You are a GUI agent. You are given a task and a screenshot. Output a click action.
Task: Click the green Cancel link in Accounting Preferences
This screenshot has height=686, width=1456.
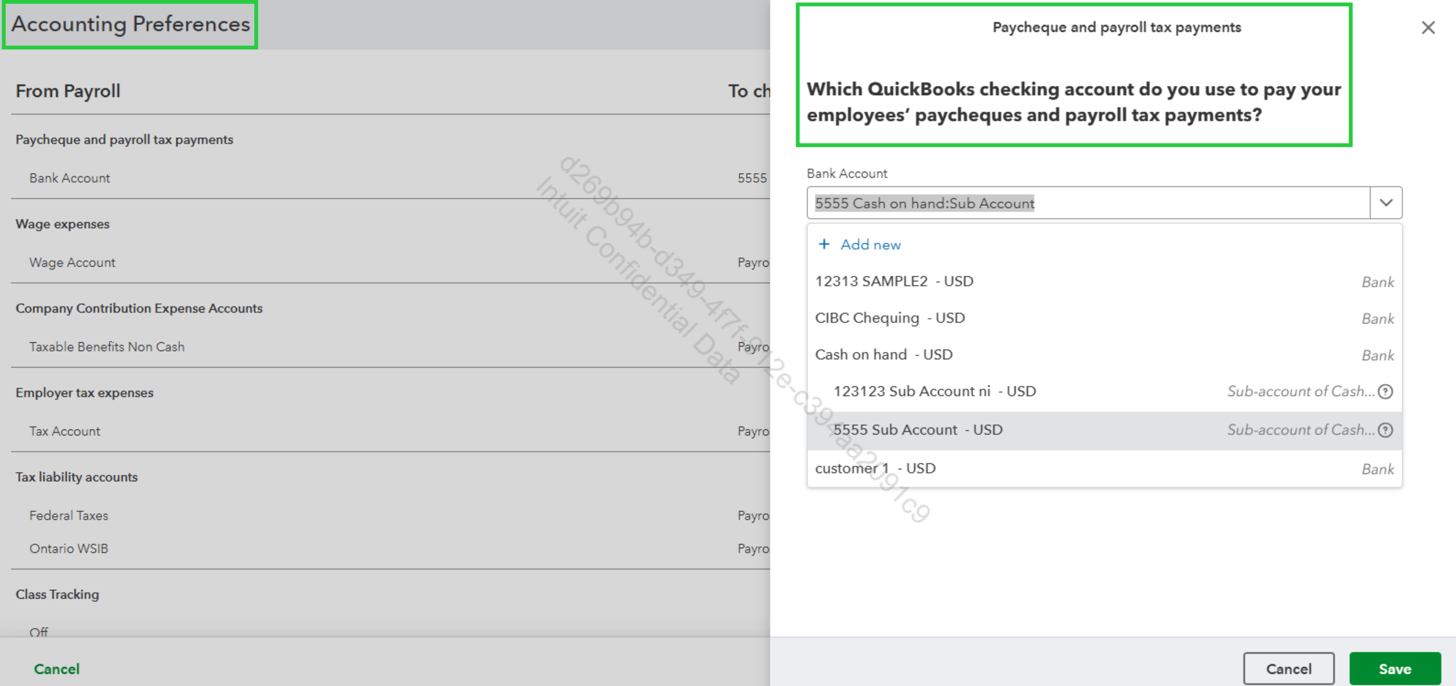point(56,669)
